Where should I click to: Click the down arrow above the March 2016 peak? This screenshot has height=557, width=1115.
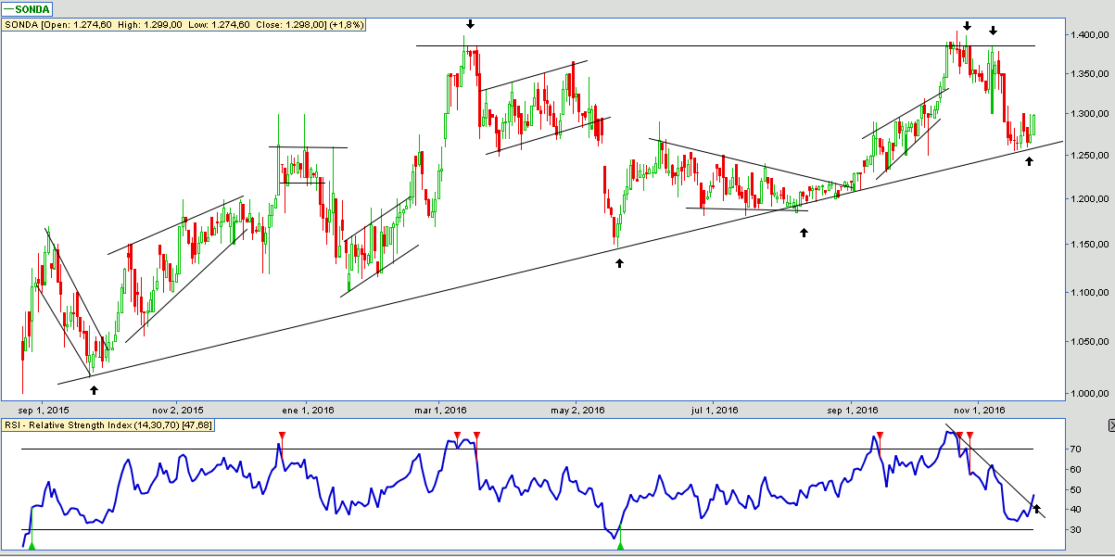[470, 24]
